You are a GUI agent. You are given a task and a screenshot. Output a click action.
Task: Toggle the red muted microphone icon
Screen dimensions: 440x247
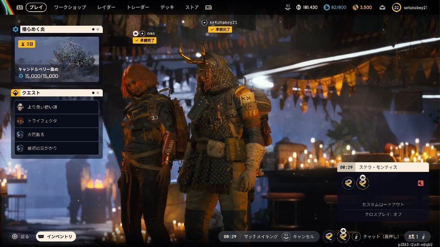click(x=420, y=183)
